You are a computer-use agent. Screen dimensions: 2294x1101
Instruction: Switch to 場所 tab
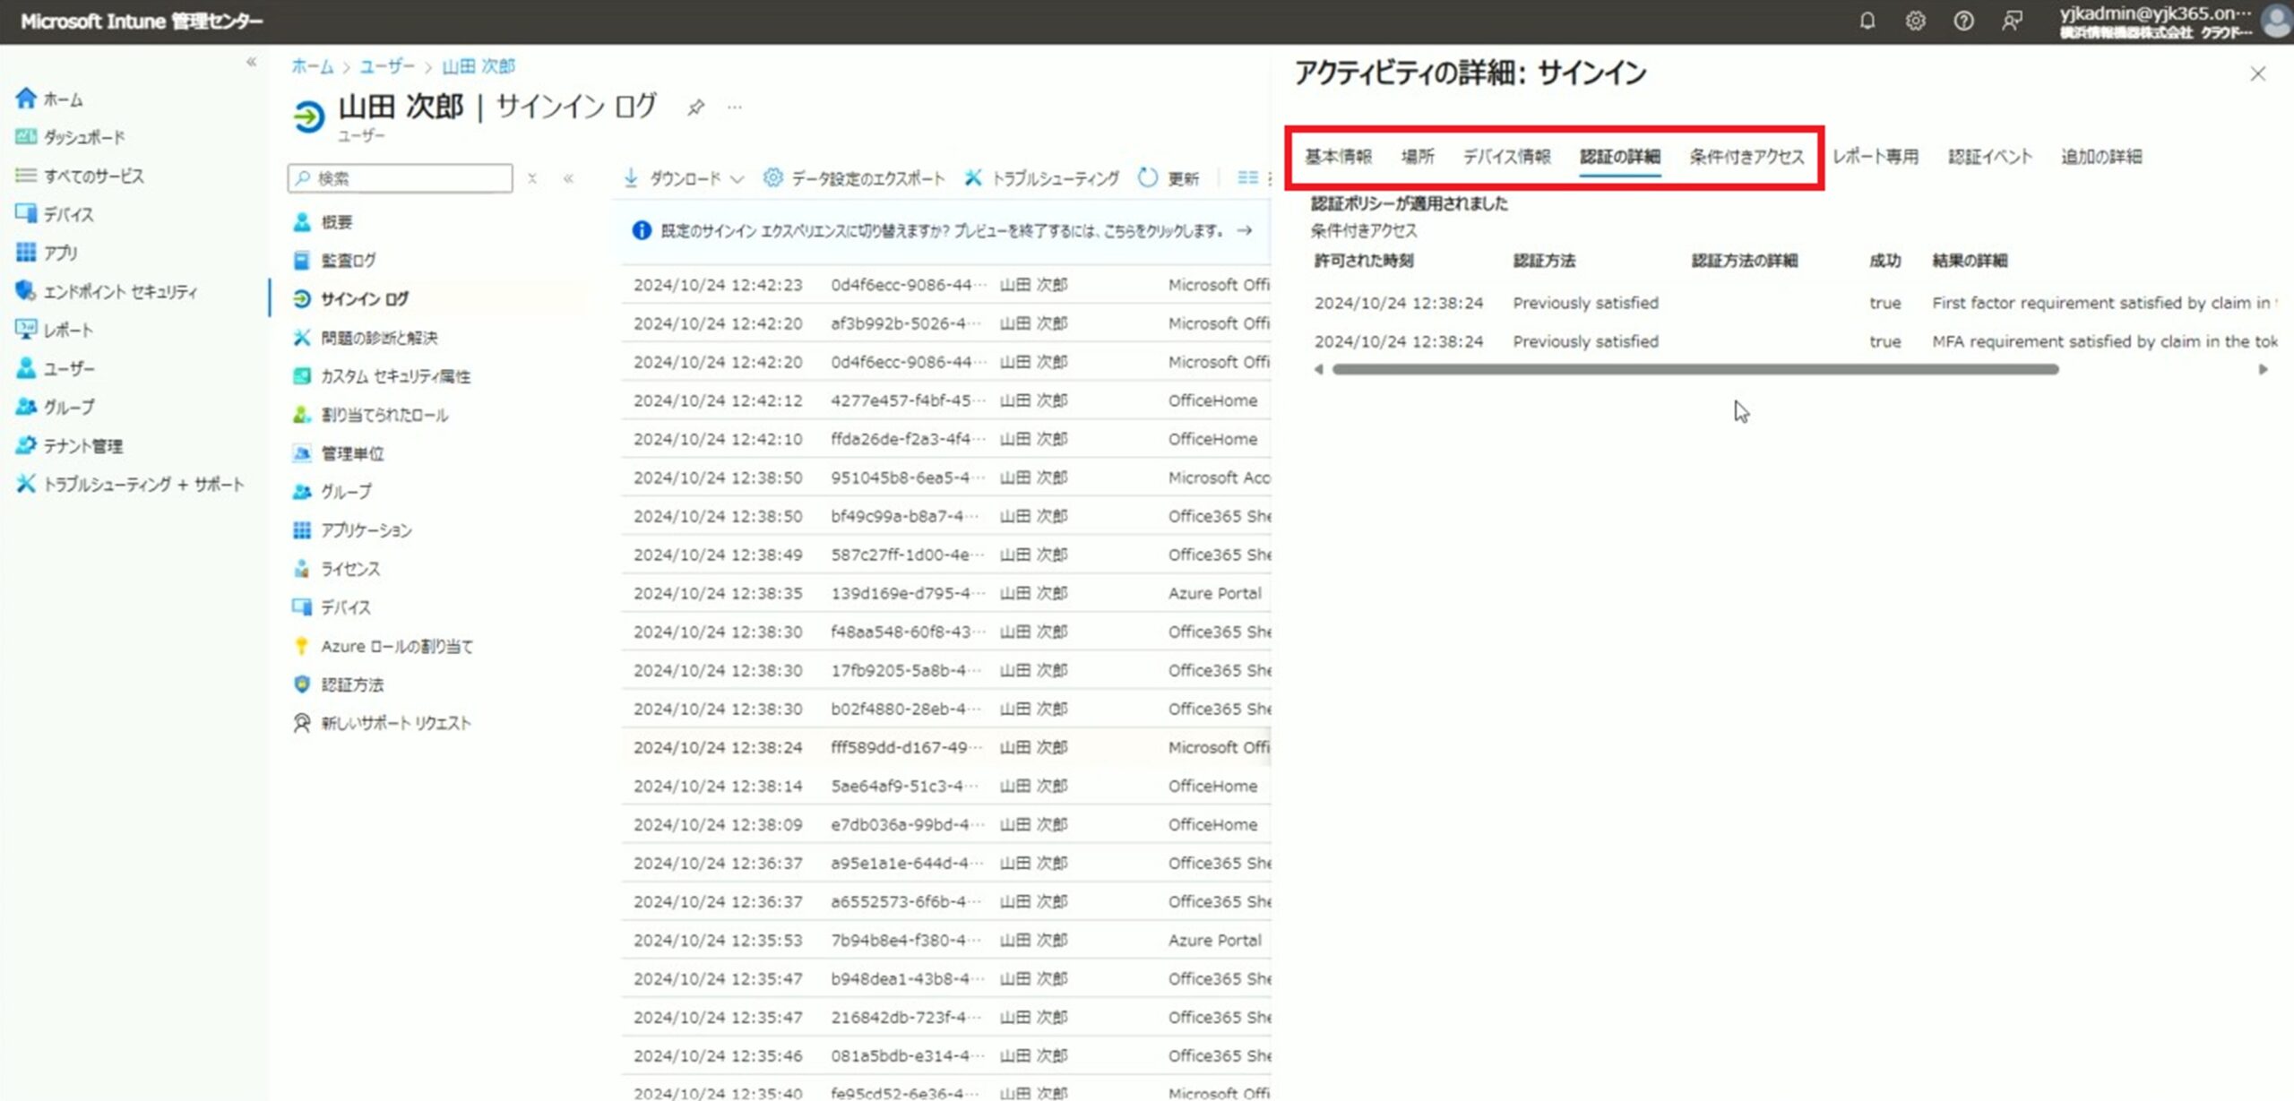(x=1418, y=157)
